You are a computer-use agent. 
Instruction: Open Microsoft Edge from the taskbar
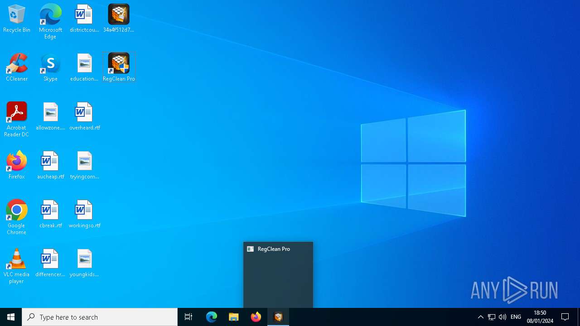211,317
